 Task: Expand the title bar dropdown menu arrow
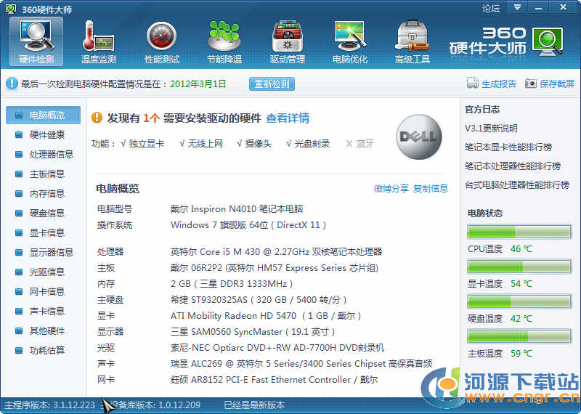tap(517, 8)
